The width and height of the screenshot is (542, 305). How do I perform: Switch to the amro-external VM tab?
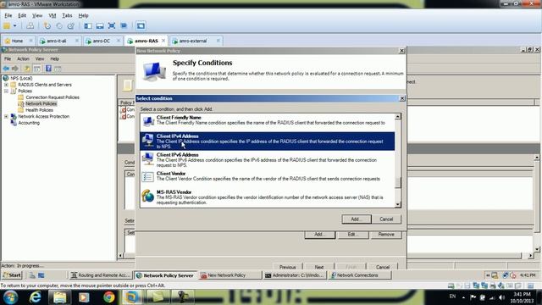coord(193,41)
